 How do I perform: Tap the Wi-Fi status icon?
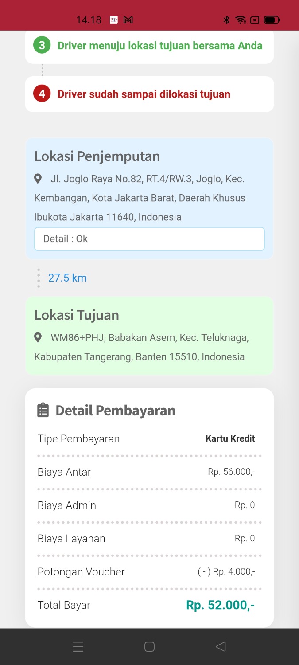[x=241, y=20]
